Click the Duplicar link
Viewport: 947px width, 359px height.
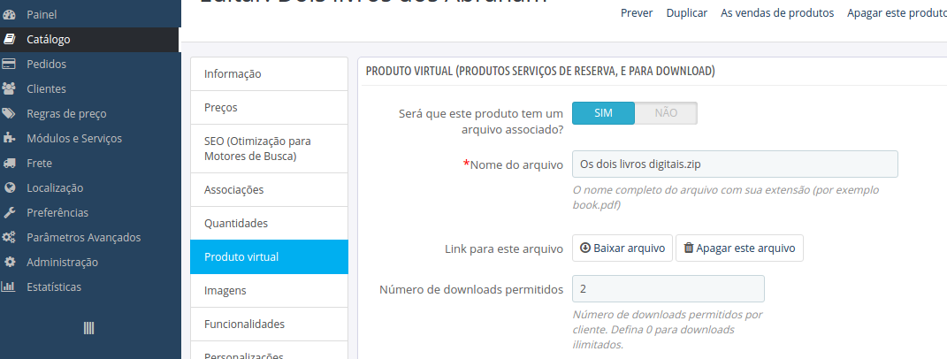pyautogui.click(x=687, y=12)
